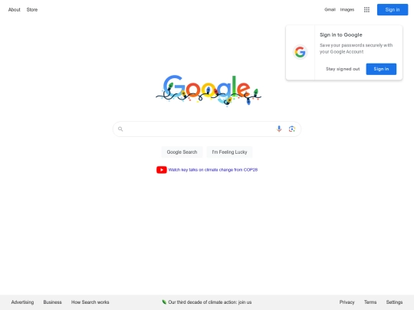Click the red YouTube play icon
This screenshot has width=414, height=310.
click(x=161, y=170)
